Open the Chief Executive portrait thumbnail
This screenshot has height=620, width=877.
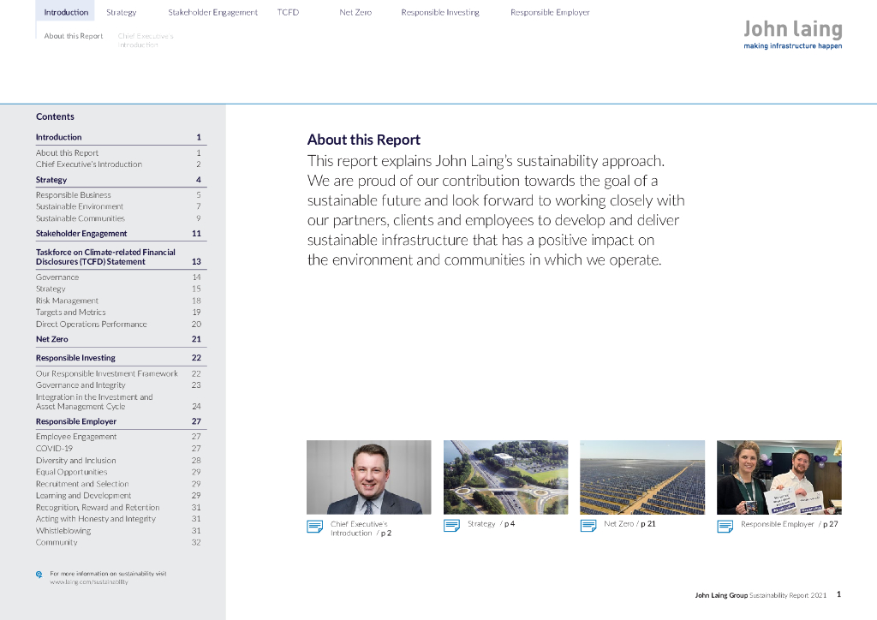368,477
